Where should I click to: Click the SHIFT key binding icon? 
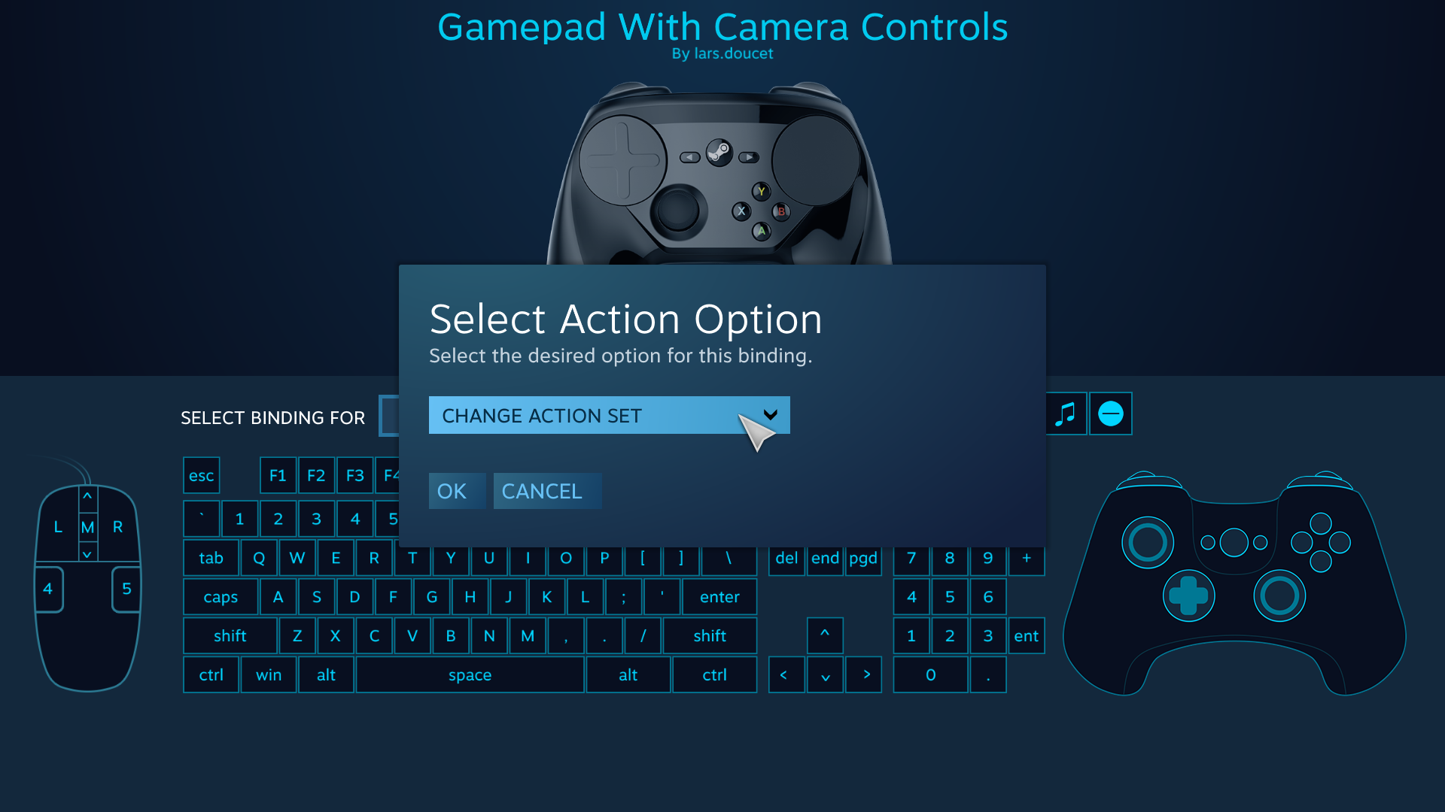(230, 635)
